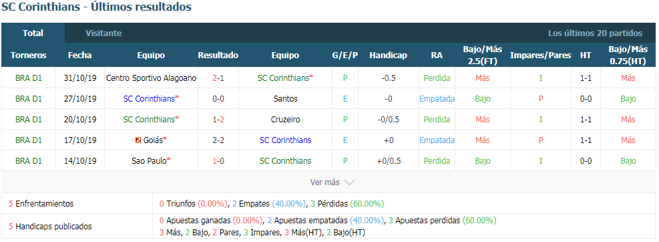This screenshot has width=659, height=242.
Task: Switch to the Visitante tab
Action: (103, 33)
